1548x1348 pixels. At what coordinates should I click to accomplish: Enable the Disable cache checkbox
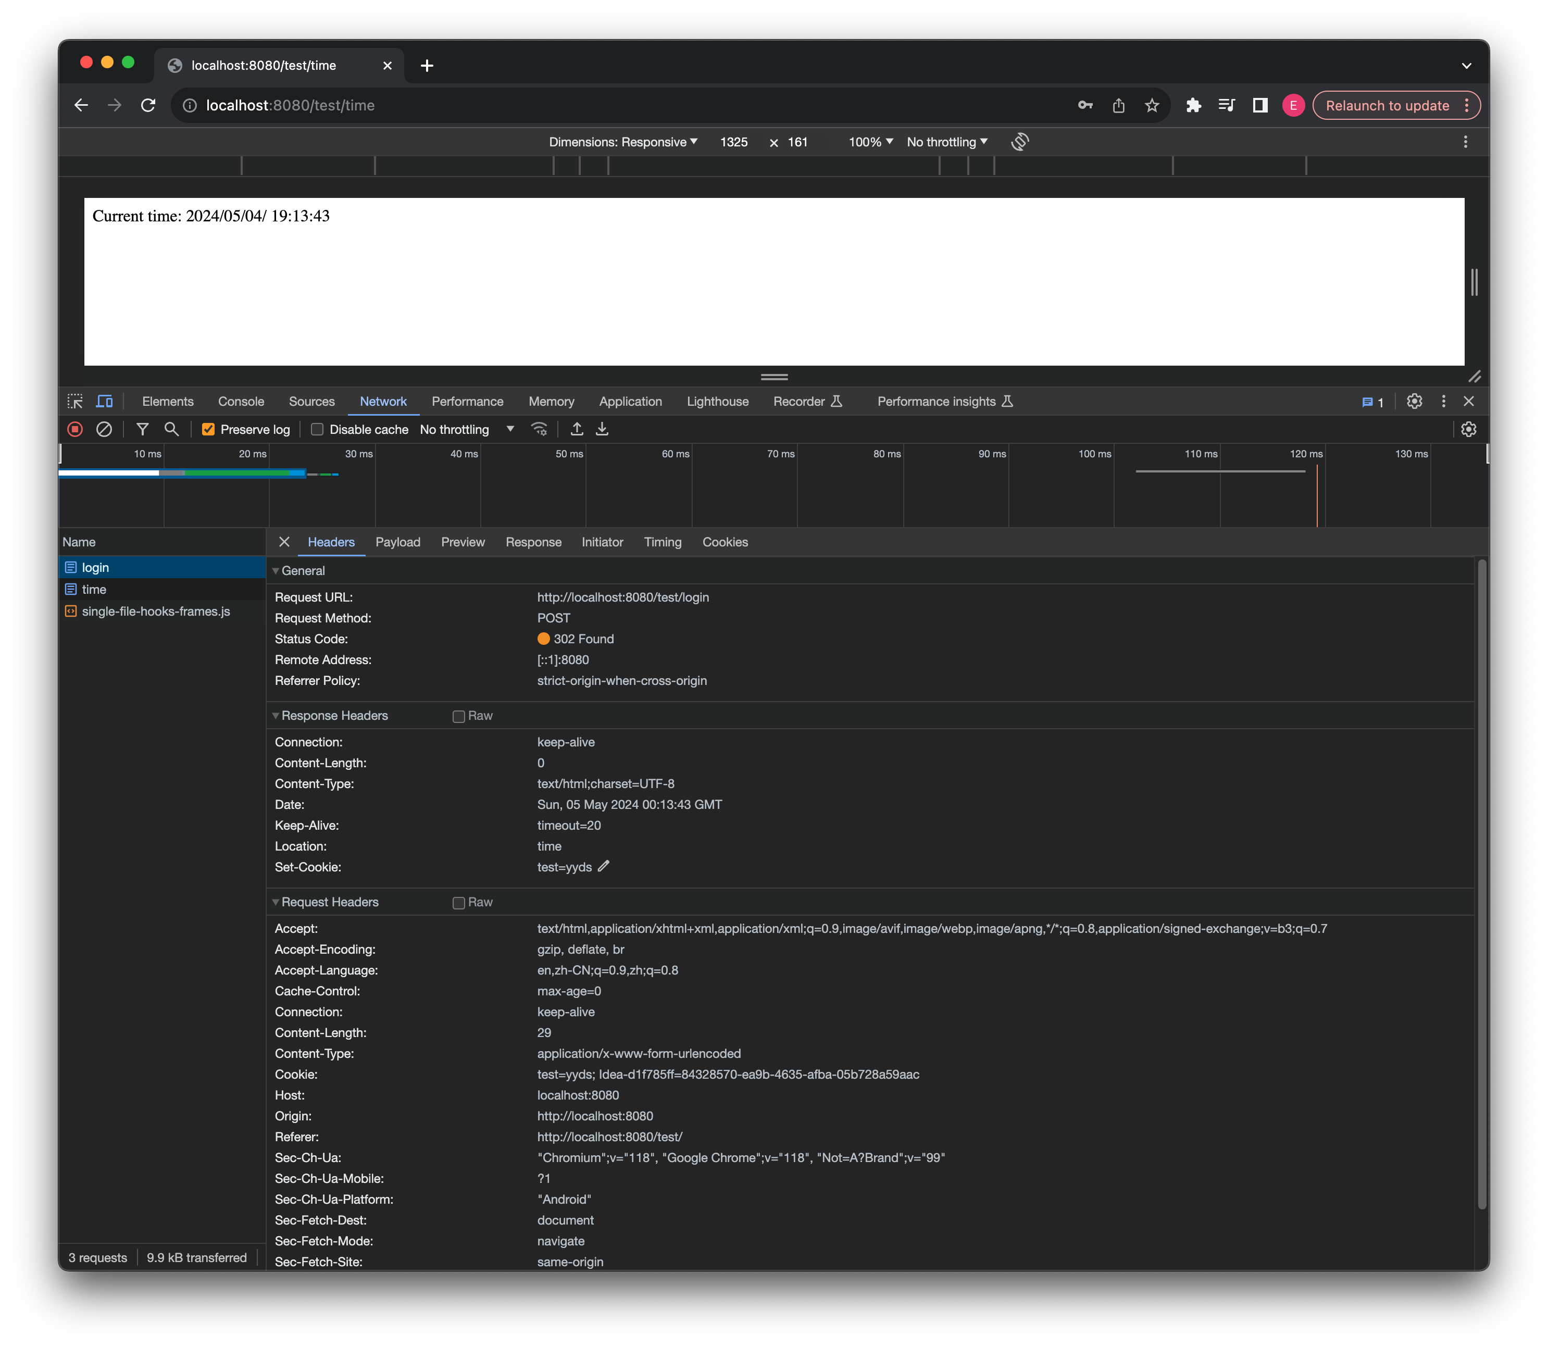click(x=317, y=429)
